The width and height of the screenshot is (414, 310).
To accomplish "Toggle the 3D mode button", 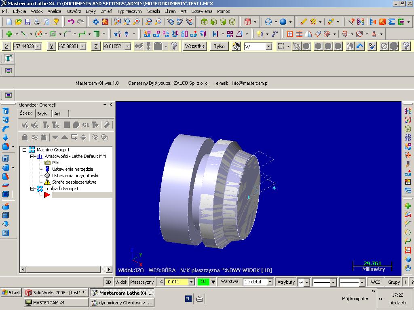I will pos(108,282).
